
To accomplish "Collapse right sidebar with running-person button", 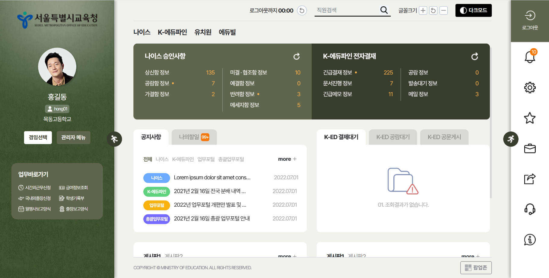I will coord(511,139).
